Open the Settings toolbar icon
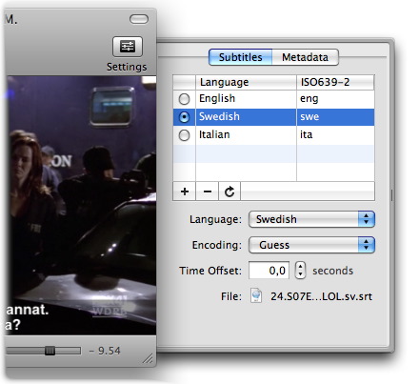419x384 pixels. coord(128,47)
